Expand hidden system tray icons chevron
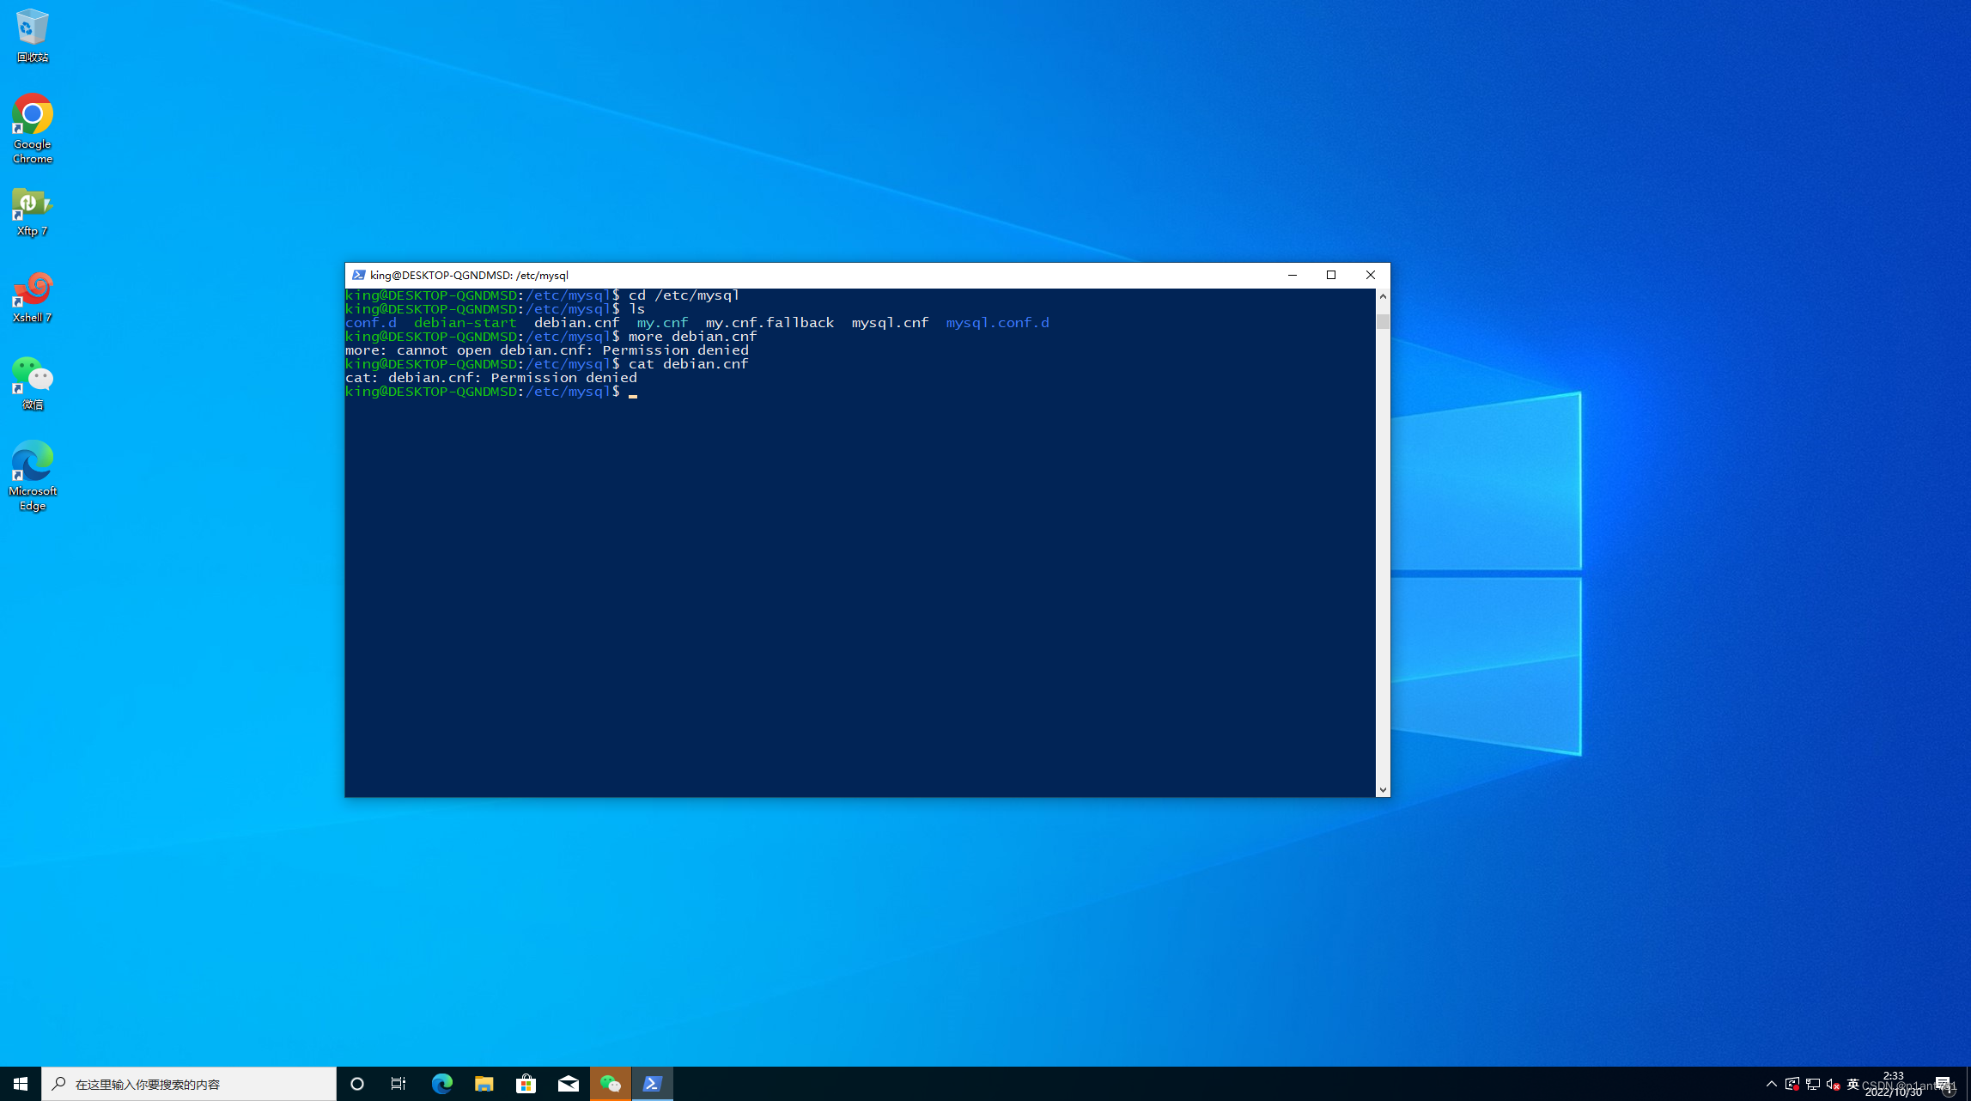 click(1771, 1084)
